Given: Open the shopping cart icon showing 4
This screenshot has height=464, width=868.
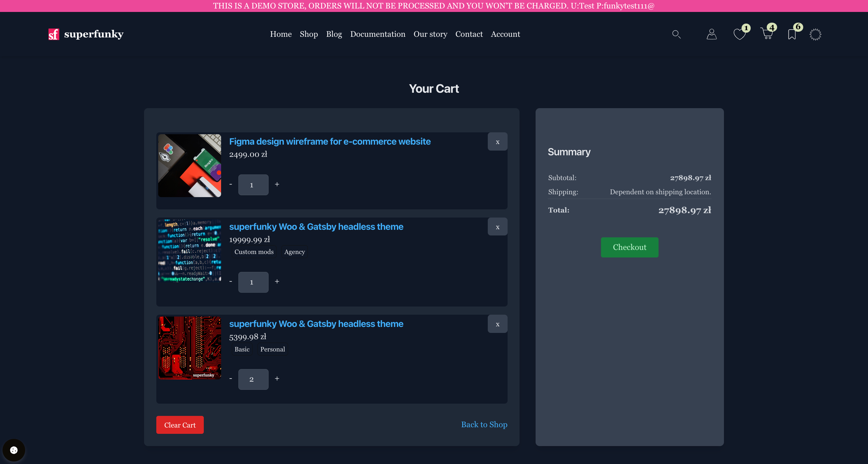Looking at the screenshot, I should point(767,34).
